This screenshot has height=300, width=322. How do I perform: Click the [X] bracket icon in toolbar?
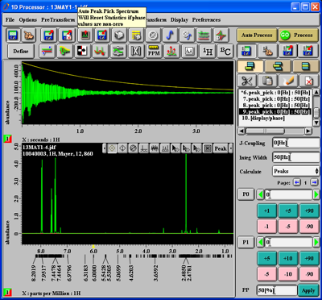(x=136, y=51)
